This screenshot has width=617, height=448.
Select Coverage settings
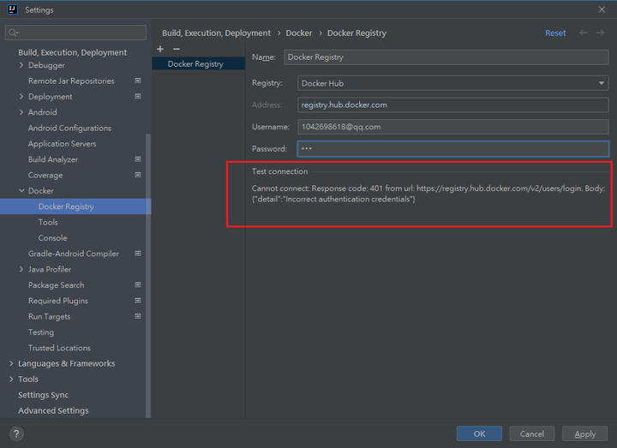click(45, 176)
